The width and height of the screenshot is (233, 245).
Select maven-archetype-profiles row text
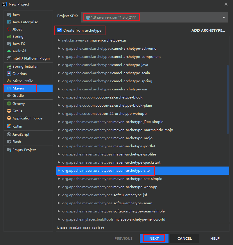(109, 154)
